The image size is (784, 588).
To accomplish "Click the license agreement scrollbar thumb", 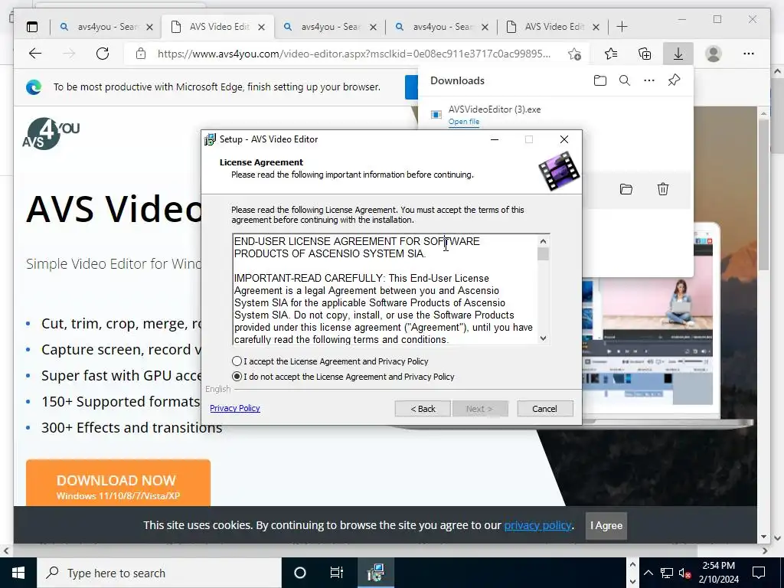I will [x=543, y=254].
